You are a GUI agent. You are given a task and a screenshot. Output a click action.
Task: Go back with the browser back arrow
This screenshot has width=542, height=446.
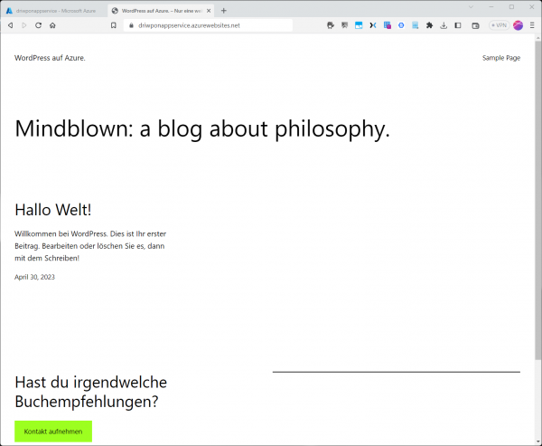(10, 25)
